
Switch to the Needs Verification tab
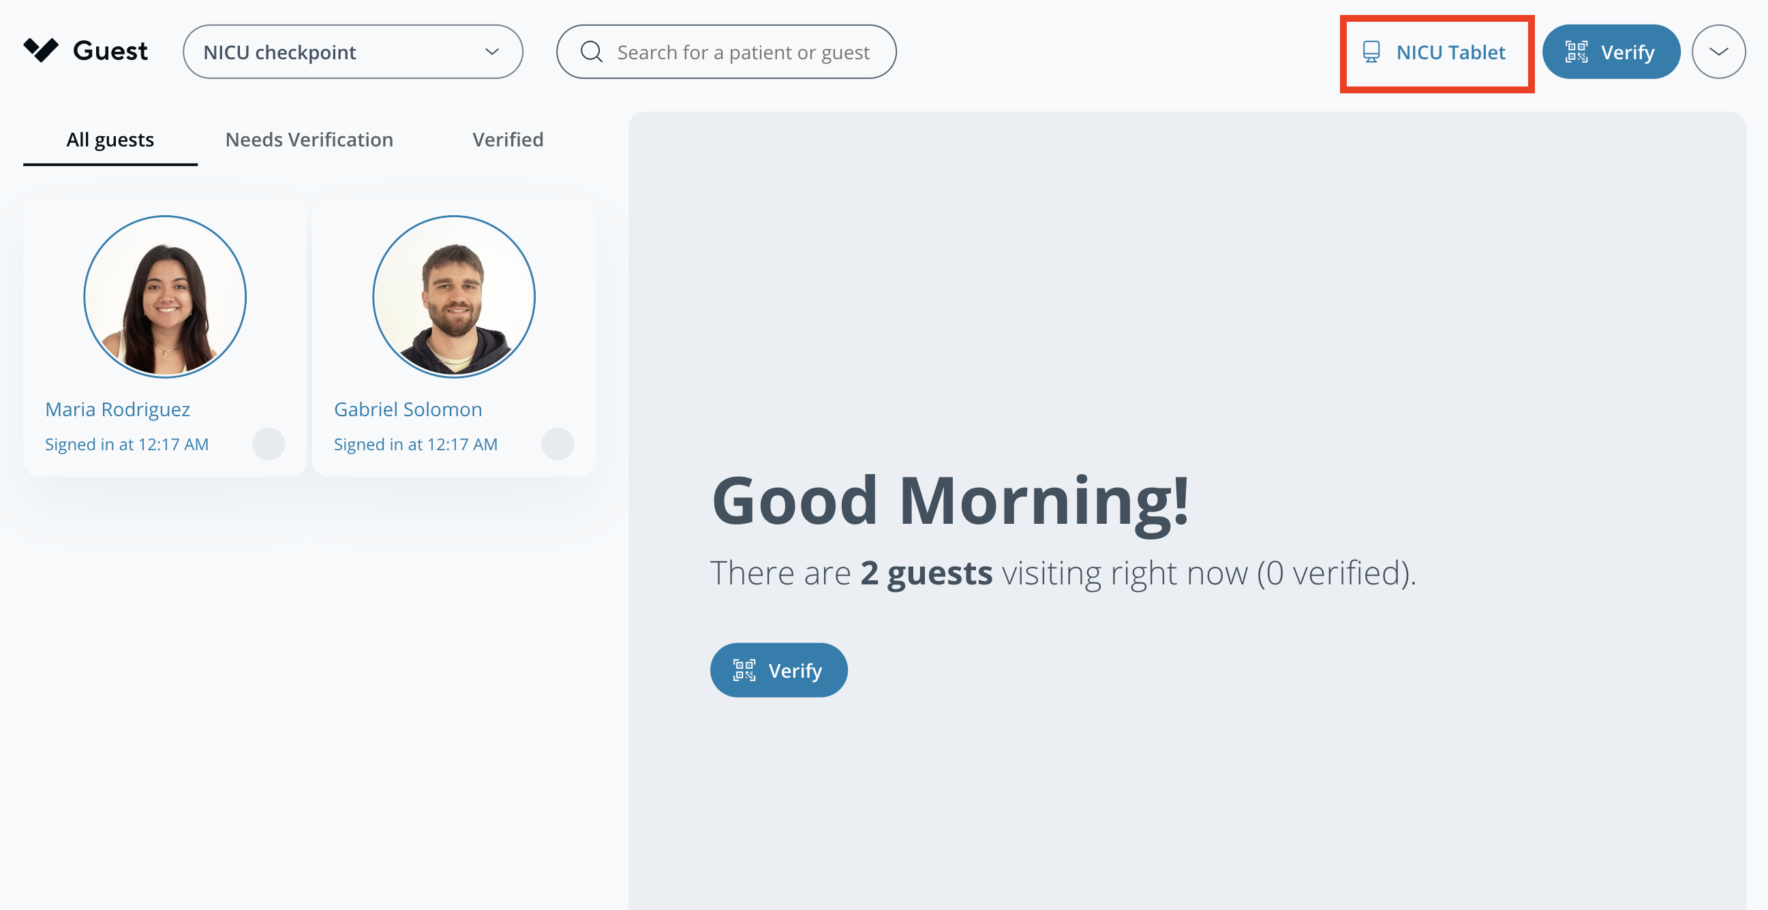point(309,140)
